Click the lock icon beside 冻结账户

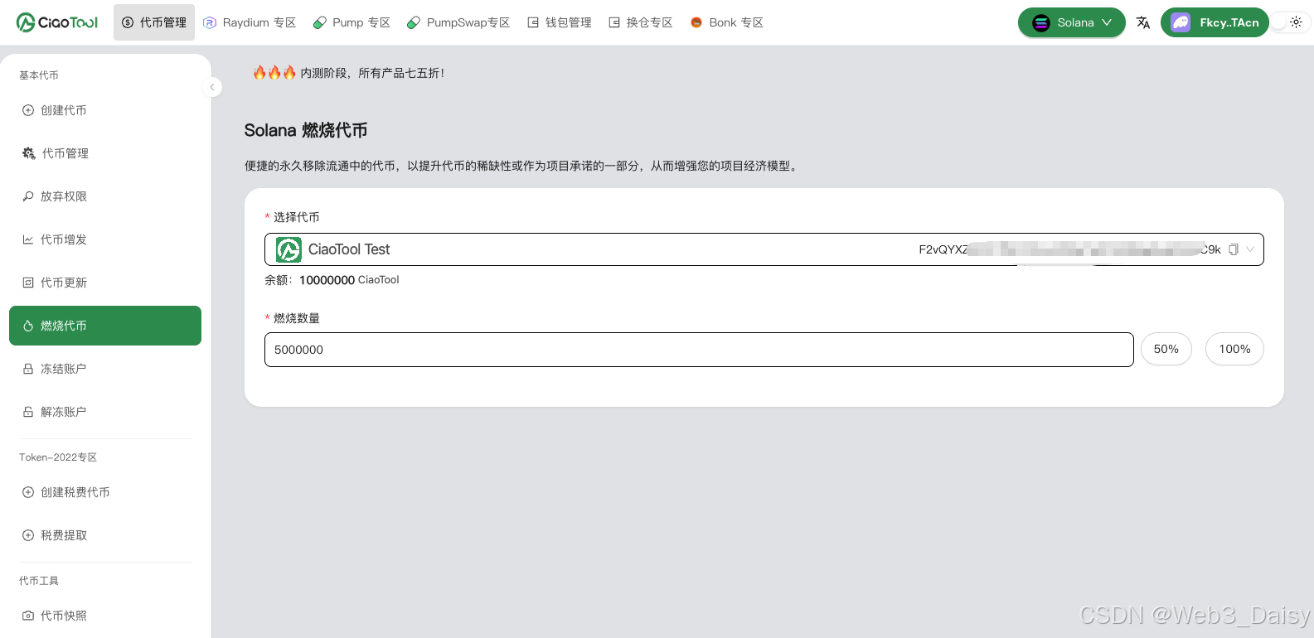[x=28, y=369]
